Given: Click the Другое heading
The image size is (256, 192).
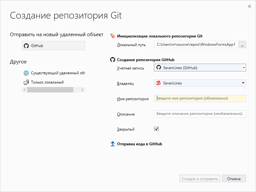Looking at the screenshot, I should click(x=18, y=62).
